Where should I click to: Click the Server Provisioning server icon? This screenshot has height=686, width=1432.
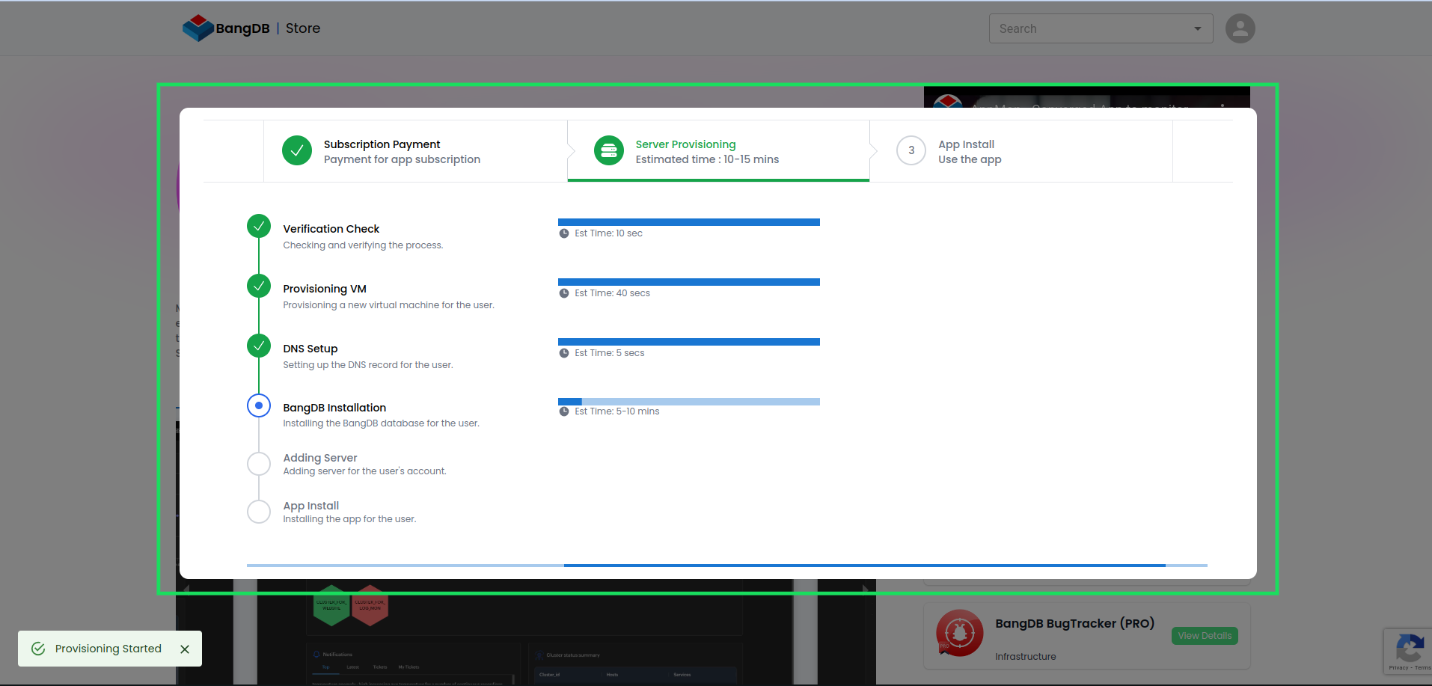click(x=609, y=150)
